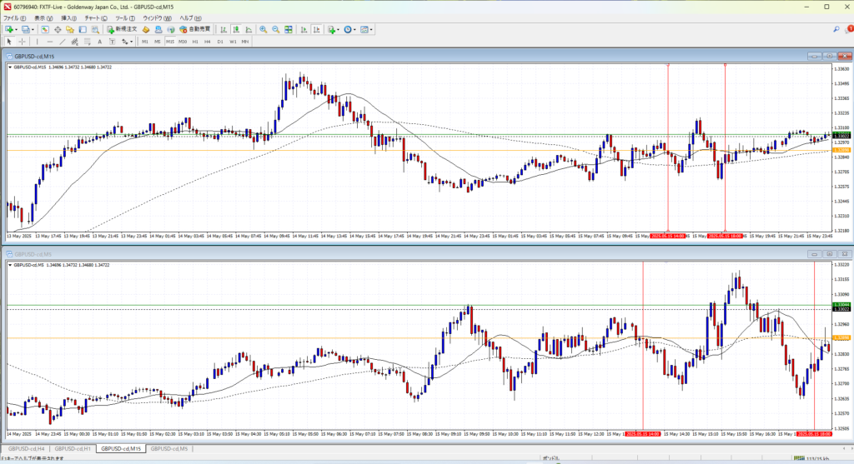The width and height of the screenshot is (854, 464).
Task: Switch chart type to candlesticks
Action: [237, 29]
